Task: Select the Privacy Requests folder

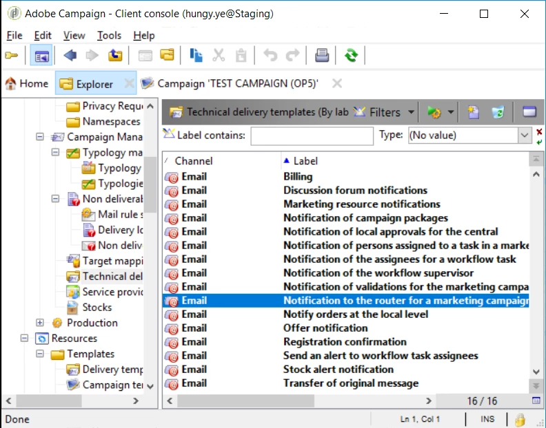Action: click(105, 106)
